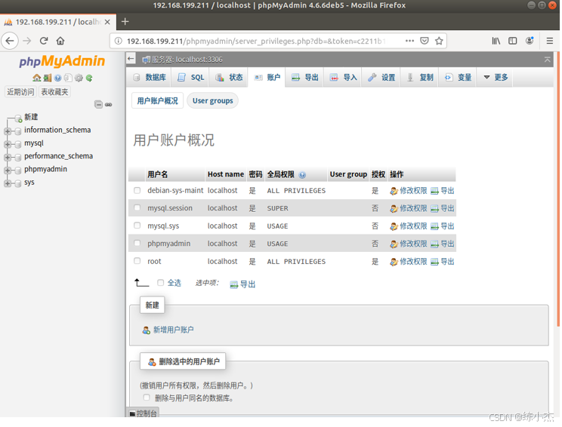The width and height of the screenshot is (562, 427).
Task: Open the User groups sub-tab
Action: [212, 101]
